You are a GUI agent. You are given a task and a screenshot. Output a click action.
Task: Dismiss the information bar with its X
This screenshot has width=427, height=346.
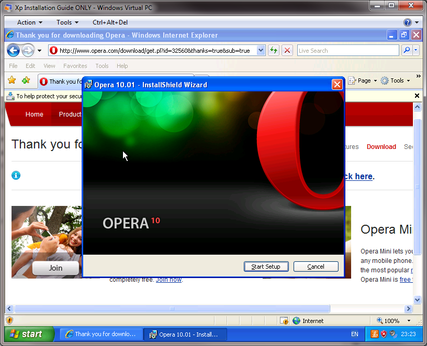point(417,96)
